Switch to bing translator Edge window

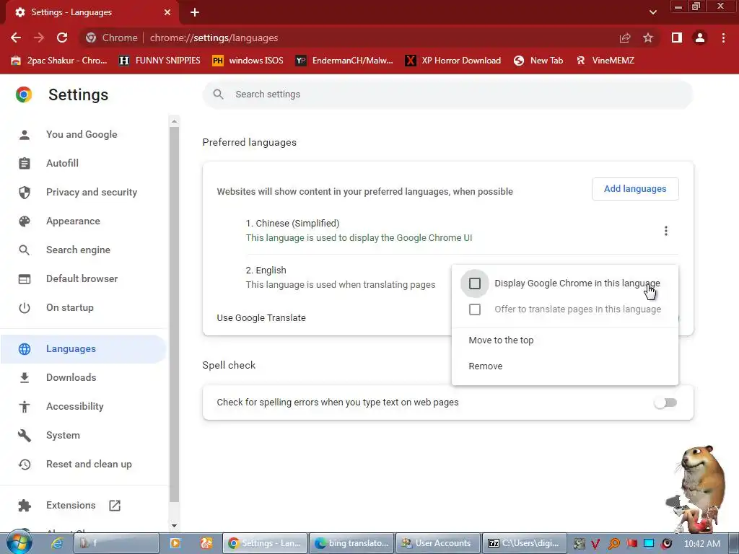351,543
